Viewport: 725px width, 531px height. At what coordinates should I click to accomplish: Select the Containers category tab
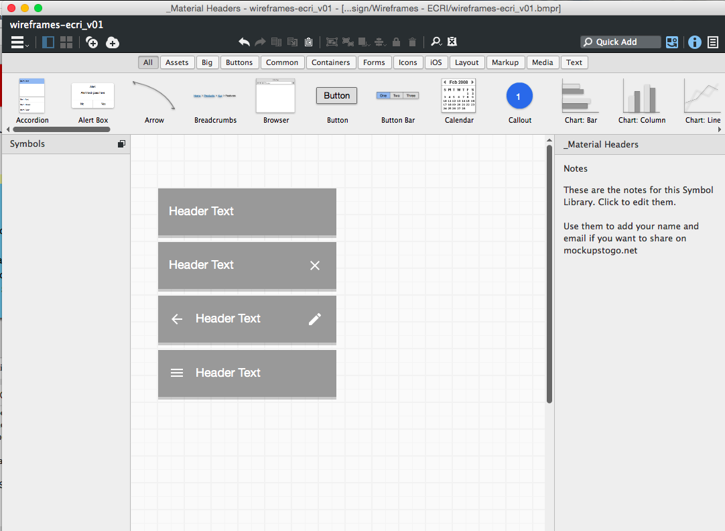330,62
